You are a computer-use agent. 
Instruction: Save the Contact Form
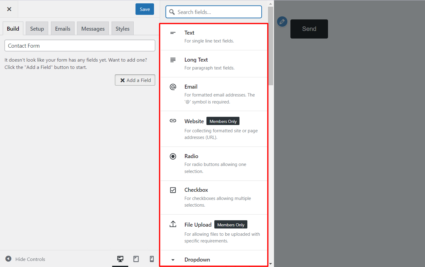145,9
